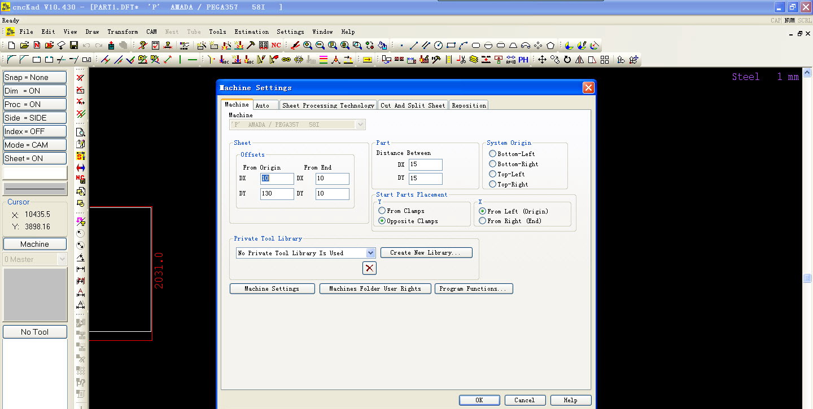Open Machines Folder User Rights
Image resolution: width=813 pixels, height=409 pixels.
pos(375,288)
